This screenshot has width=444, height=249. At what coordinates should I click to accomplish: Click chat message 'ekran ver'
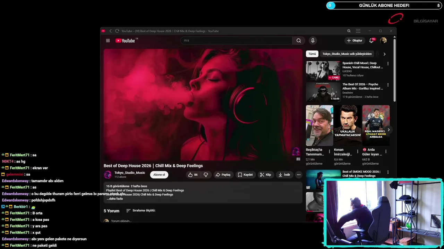pos(40,168)
